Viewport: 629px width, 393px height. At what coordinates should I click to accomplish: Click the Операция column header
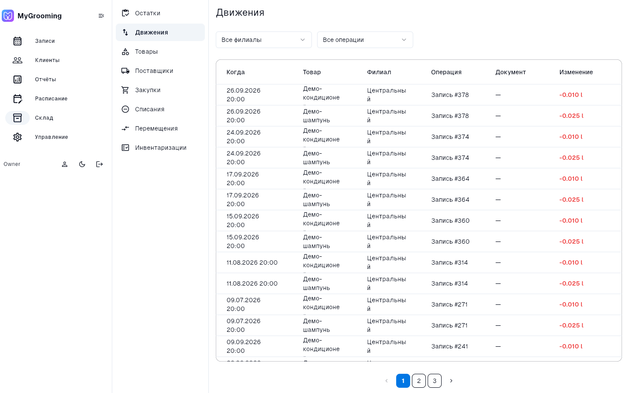click(446, 72)
